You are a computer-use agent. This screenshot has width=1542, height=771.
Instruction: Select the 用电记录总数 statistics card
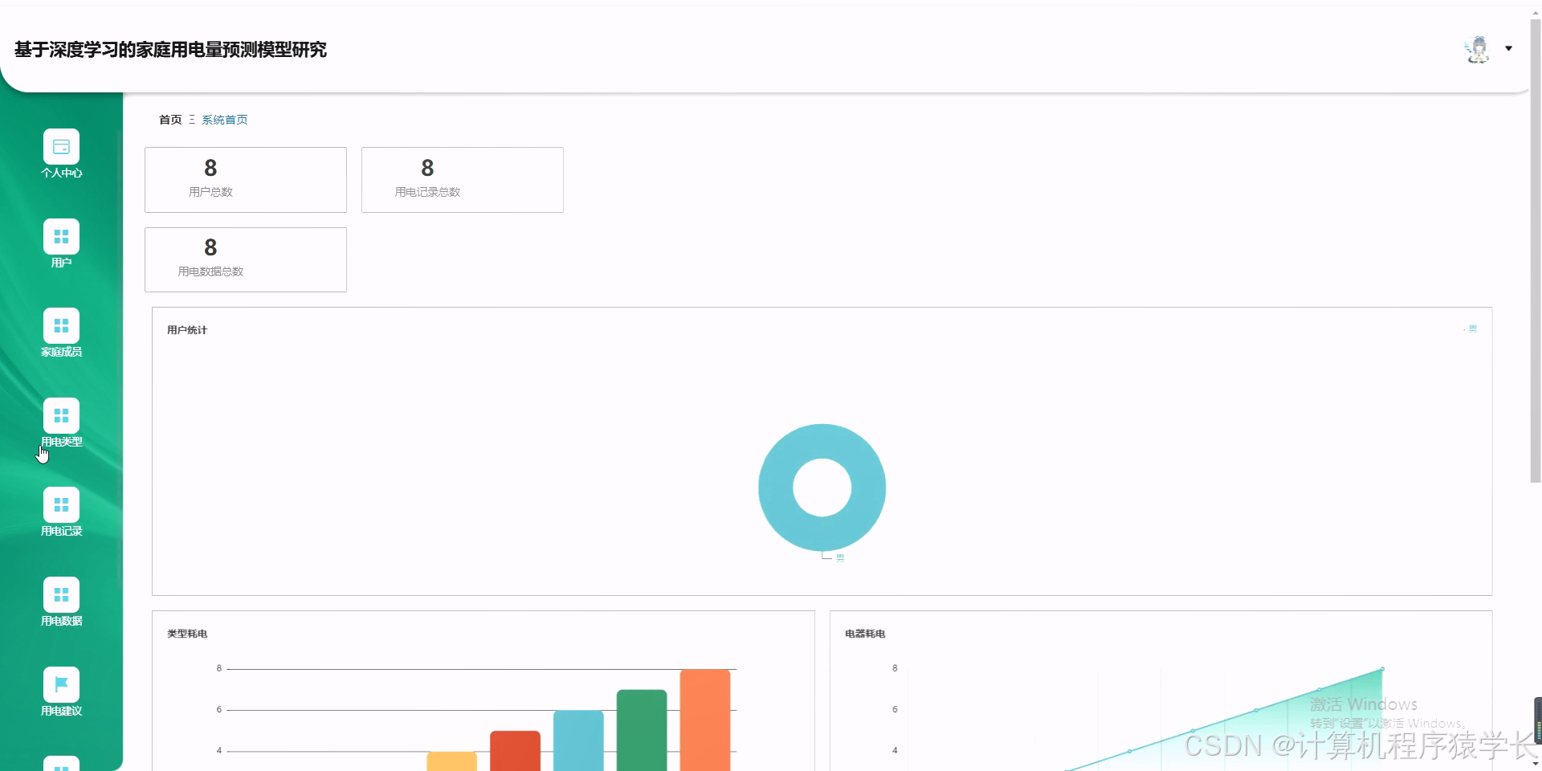463,180
